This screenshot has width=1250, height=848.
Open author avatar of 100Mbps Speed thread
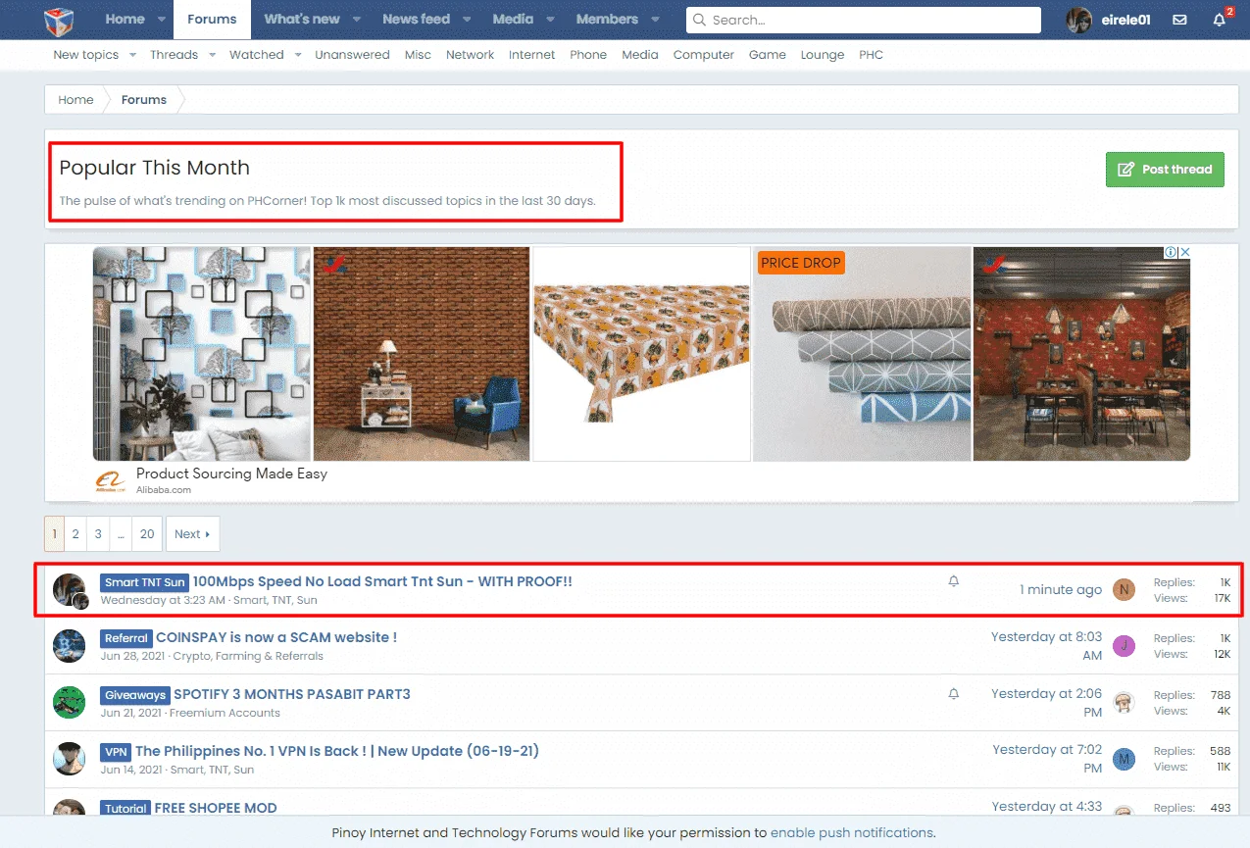(70, 590)
